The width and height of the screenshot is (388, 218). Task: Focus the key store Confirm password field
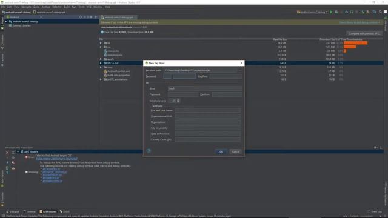click(x=226, y=76)
